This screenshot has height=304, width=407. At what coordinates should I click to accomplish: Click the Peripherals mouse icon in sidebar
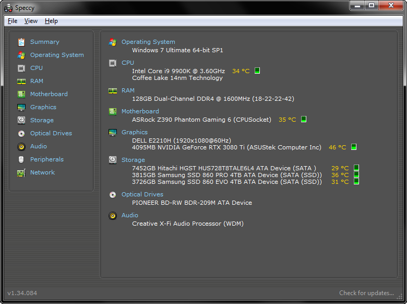[21, 159]
